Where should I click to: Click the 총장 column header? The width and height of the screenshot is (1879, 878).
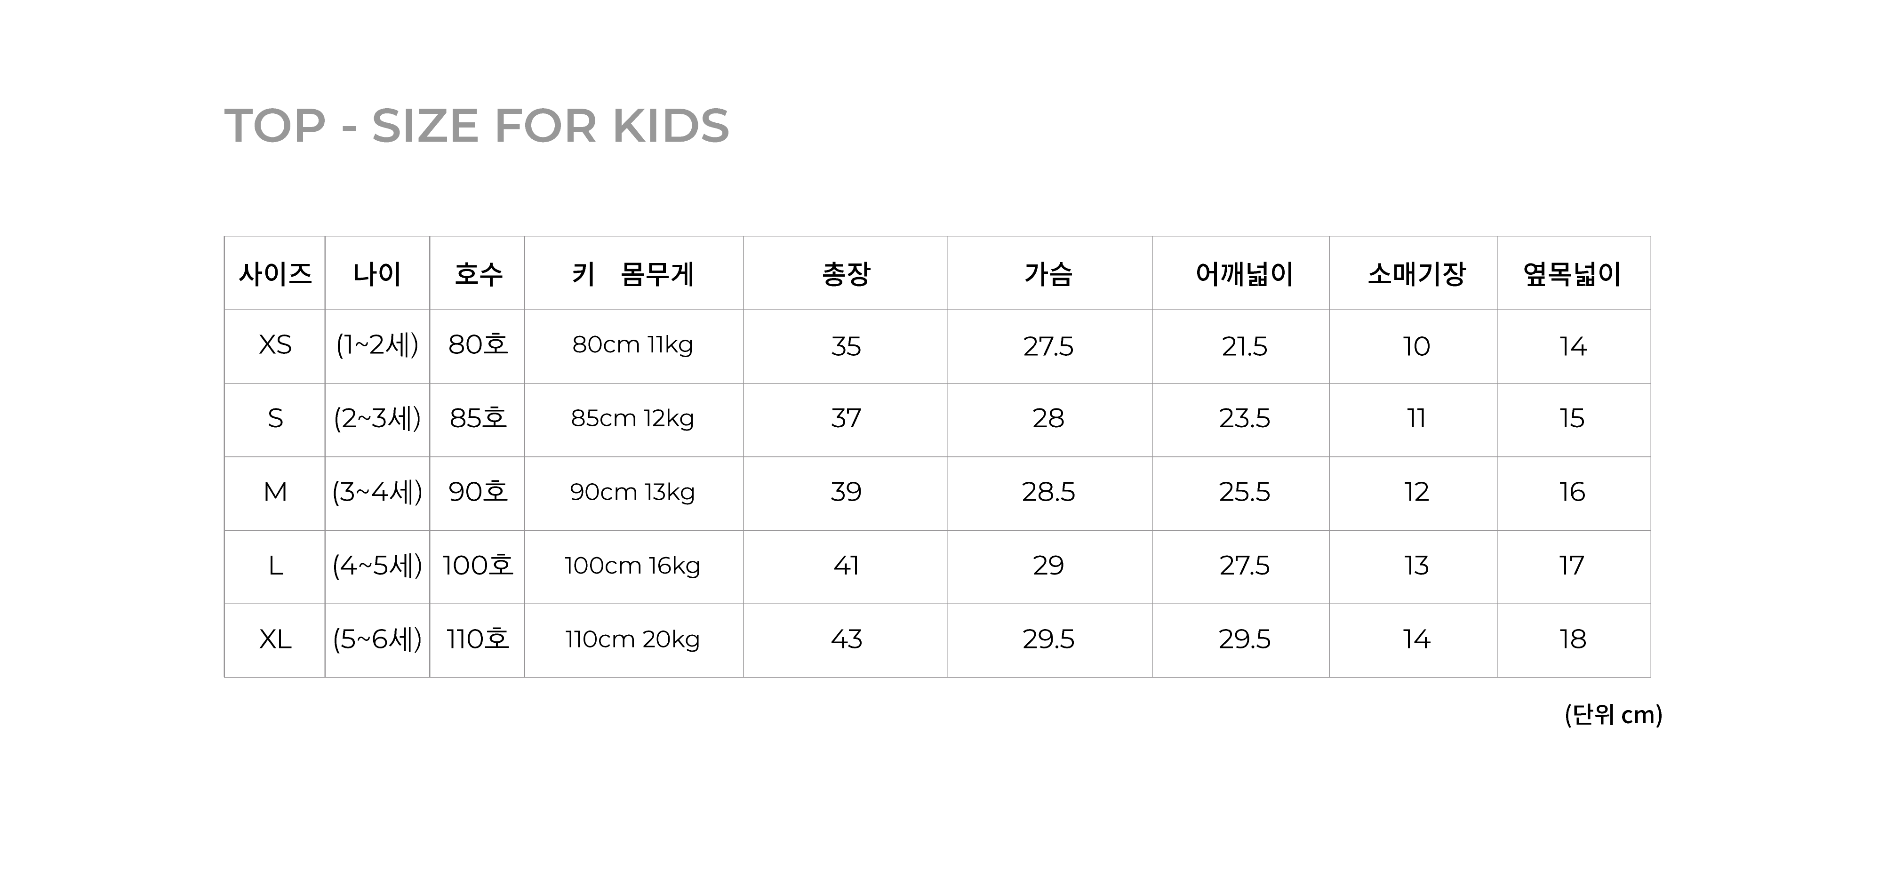coord(846,274)
